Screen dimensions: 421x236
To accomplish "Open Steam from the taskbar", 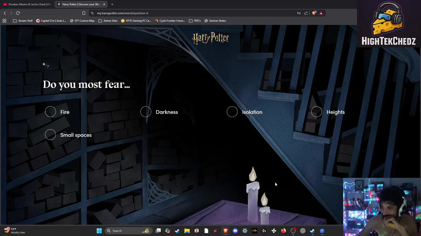I will [177, 231].
